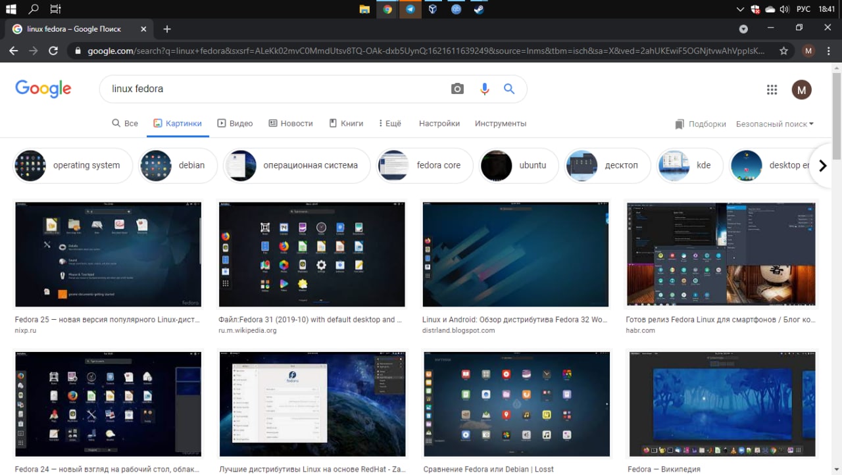
Task: Open Windows search from the taskbar
Action: click(33, 9)
